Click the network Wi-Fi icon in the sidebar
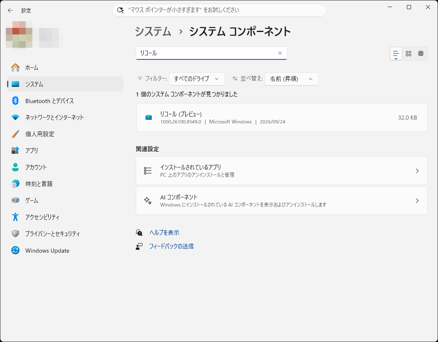 [15, 117]
